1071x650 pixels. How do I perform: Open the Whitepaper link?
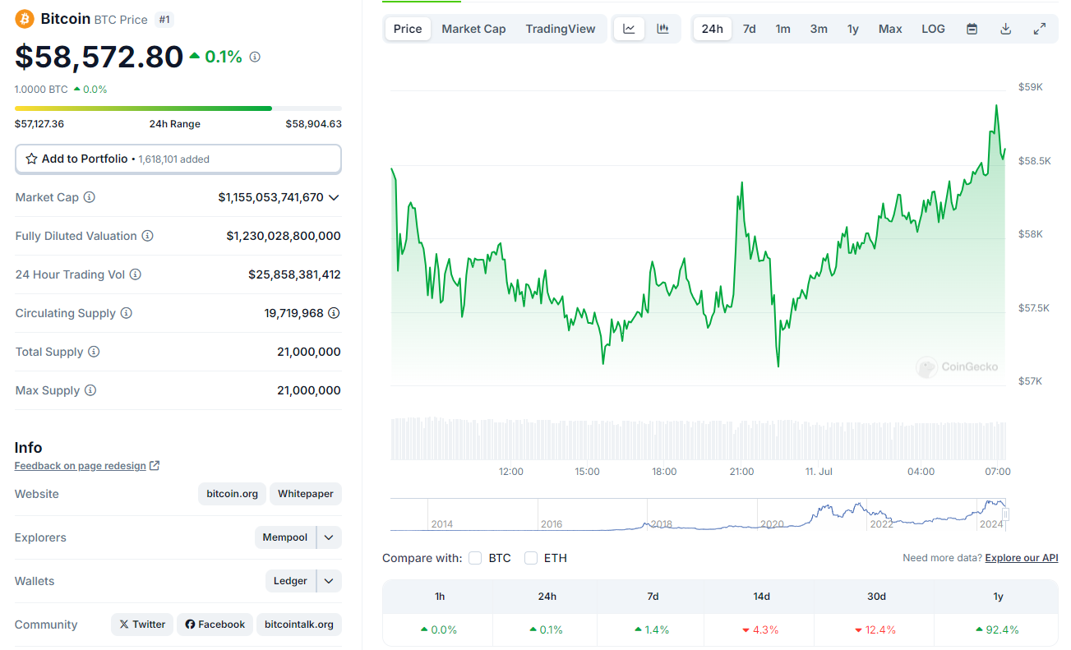click(x=306, y=494)
